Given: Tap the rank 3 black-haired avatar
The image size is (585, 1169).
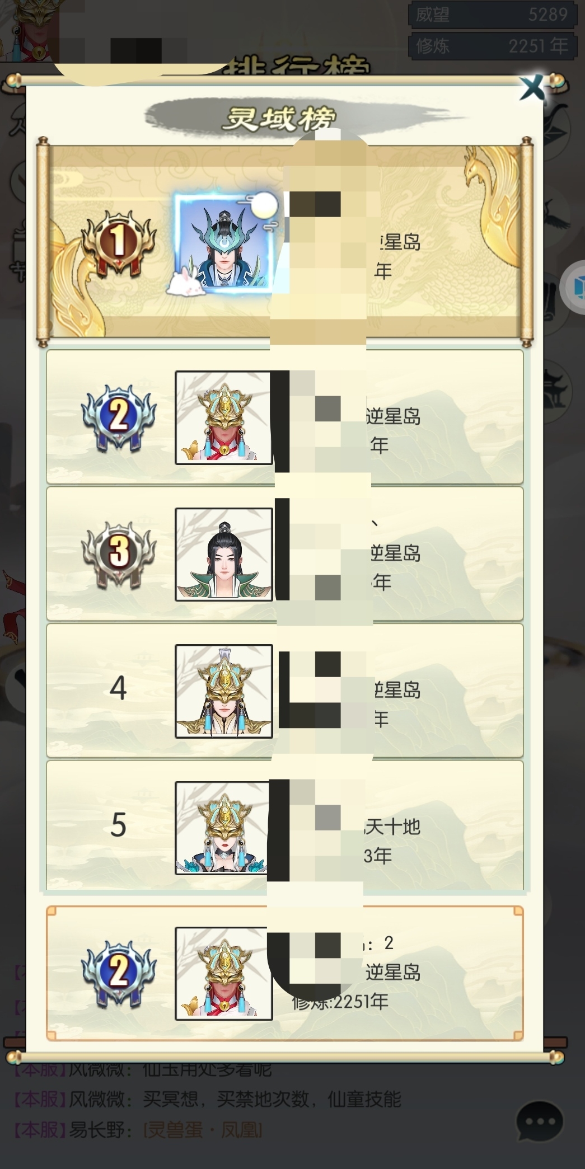Looking at the screenshot, I should [223, 554].
